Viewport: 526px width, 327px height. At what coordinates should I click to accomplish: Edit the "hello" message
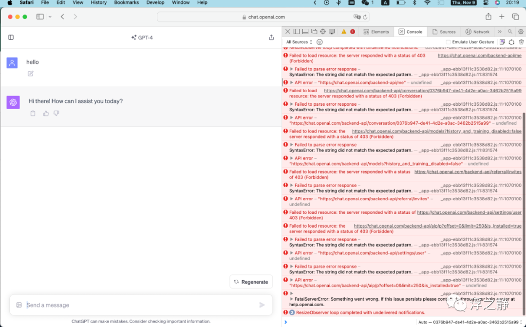point(31,74)
